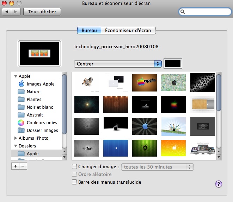Toggle the Ordre aléatoire checkbox

(74, 174)
